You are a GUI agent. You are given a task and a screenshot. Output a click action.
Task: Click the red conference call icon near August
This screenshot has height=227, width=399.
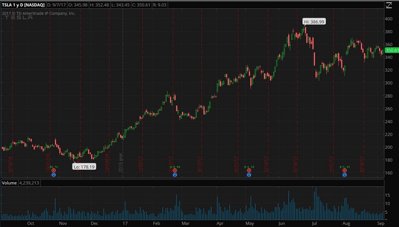[344, 170]
